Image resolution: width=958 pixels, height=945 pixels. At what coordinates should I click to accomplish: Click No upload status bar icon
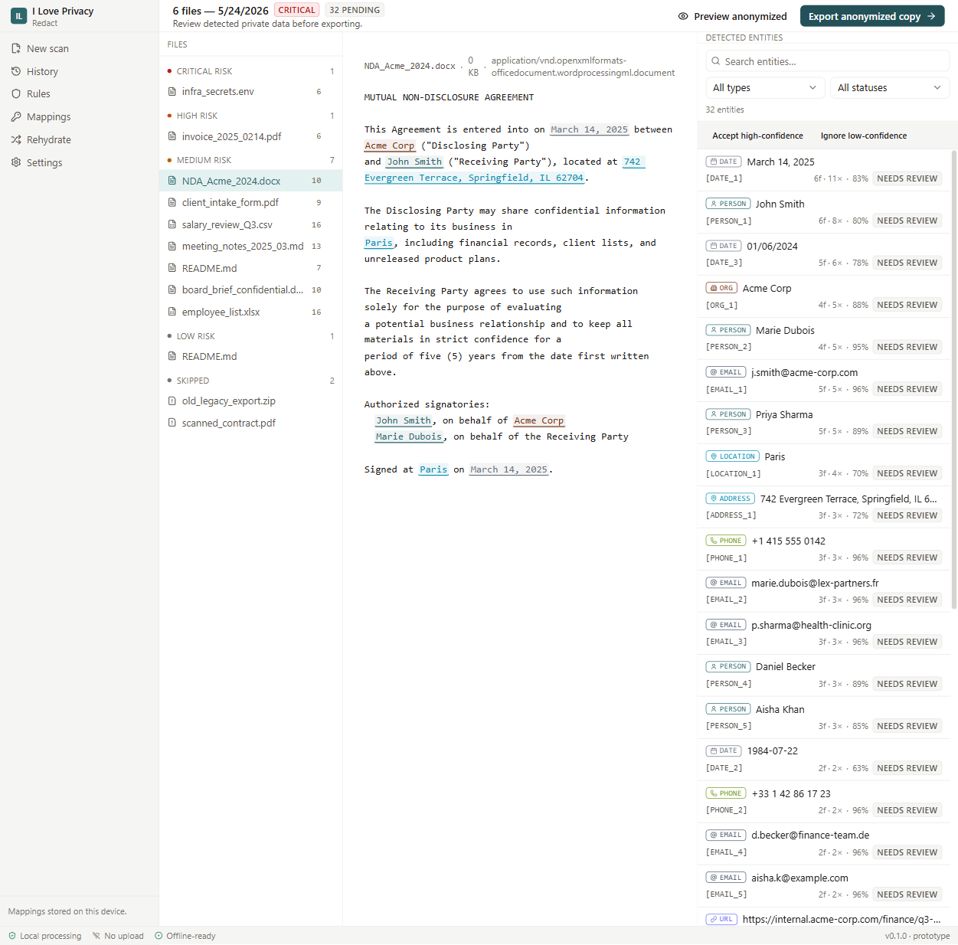[96, 936]
